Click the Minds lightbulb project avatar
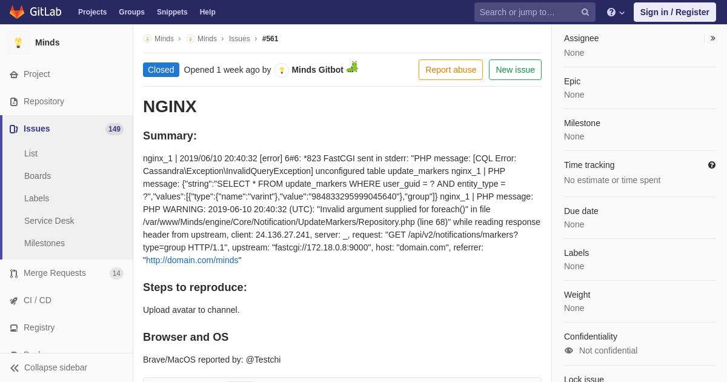 click(x=18, y=42)
